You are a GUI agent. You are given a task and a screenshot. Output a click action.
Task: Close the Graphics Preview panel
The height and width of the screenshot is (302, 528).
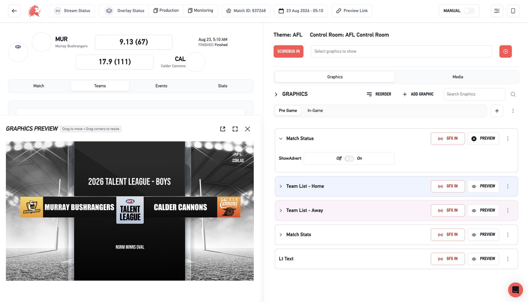[247, 129]
